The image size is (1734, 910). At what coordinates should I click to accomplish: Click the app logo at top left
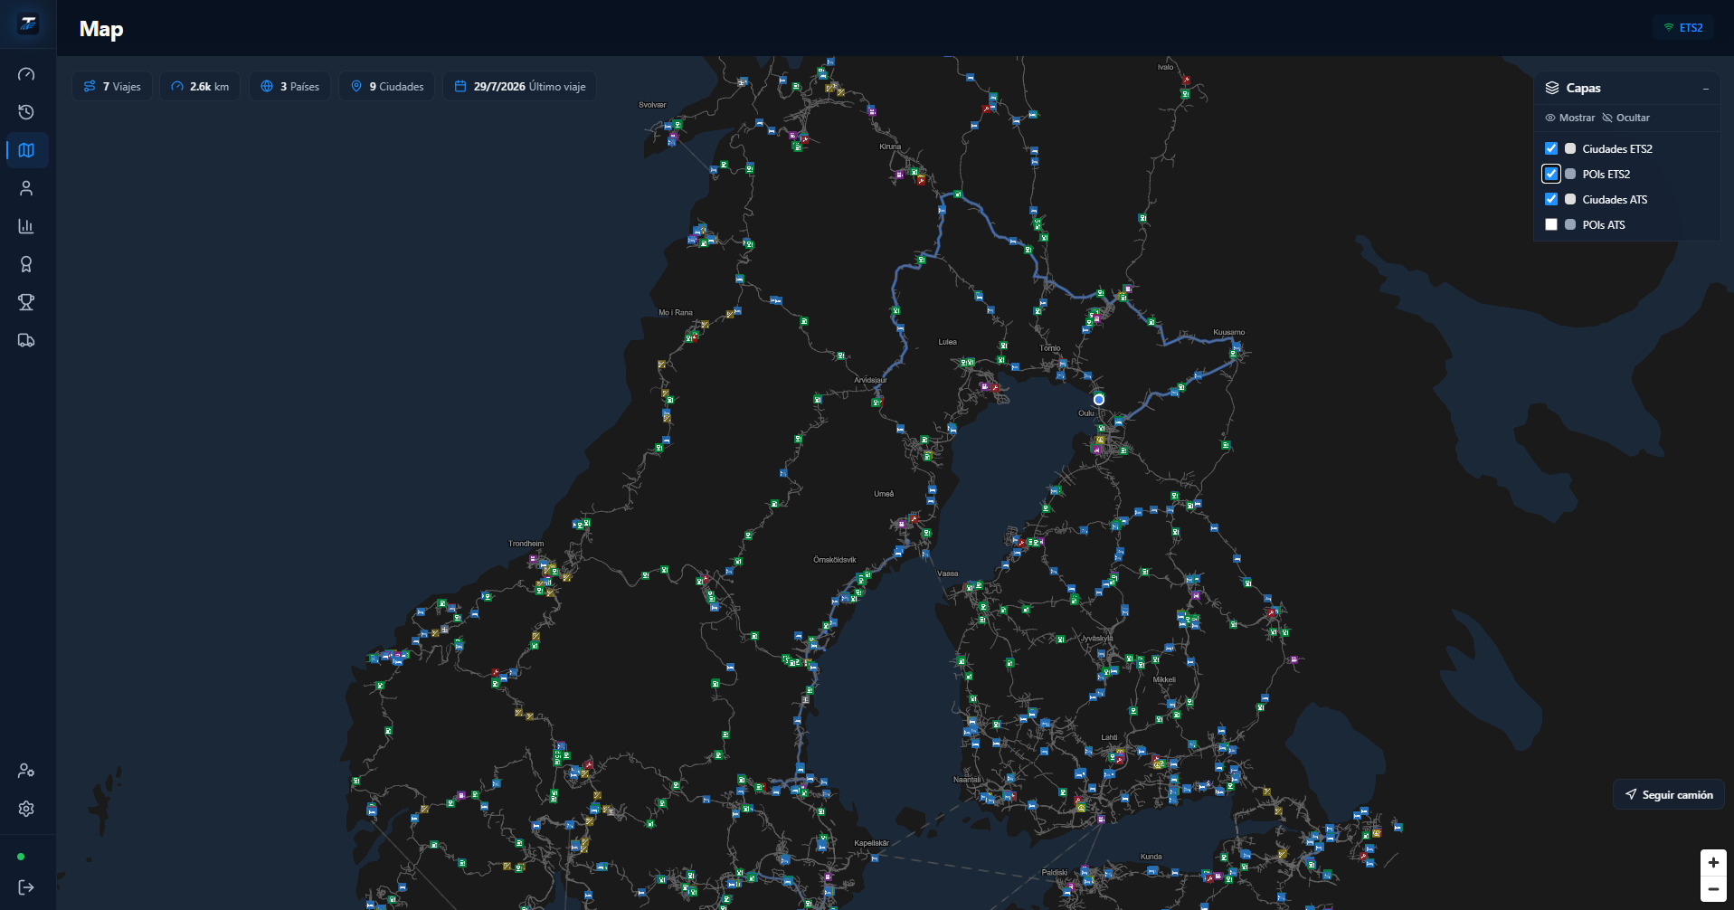[28, 24]
